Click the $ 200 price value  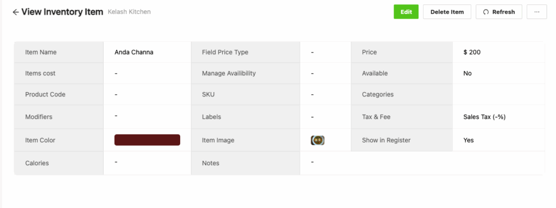[472, 53]
